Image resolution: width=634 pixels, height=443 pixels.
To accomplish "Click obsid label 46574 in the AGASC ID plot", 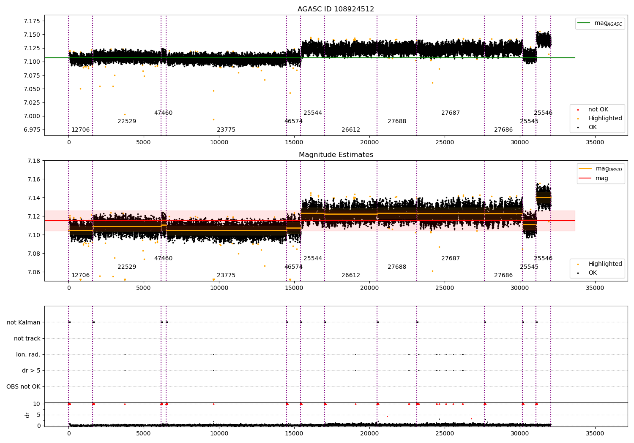I will pyautogui.click(x=293, y=122).
